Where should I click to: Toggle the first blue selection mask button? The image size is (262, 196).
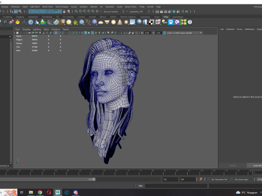click(x=31, y=11)
